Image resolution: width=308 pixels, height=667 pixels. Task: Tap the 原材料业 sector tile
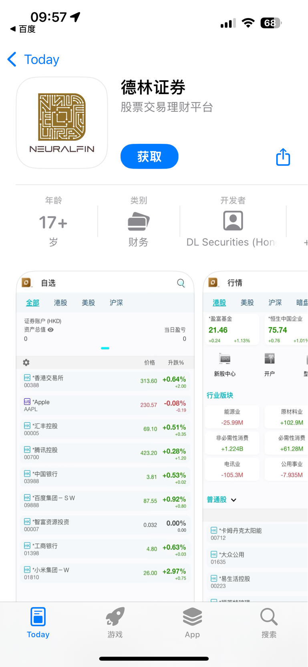[287, 417]
